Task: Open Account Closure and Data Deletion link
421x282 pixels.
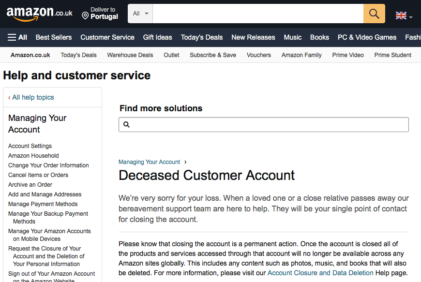Action: click(x=320, y=273)
